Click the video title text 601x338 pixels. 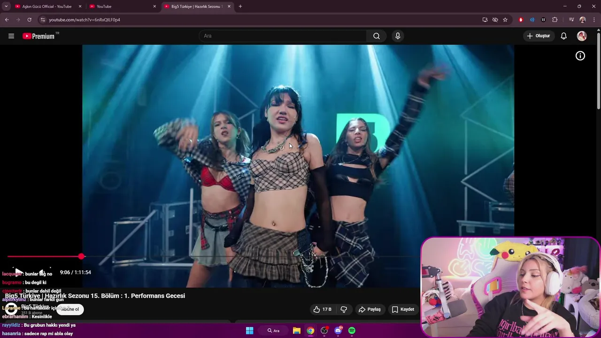click(95, 296)
